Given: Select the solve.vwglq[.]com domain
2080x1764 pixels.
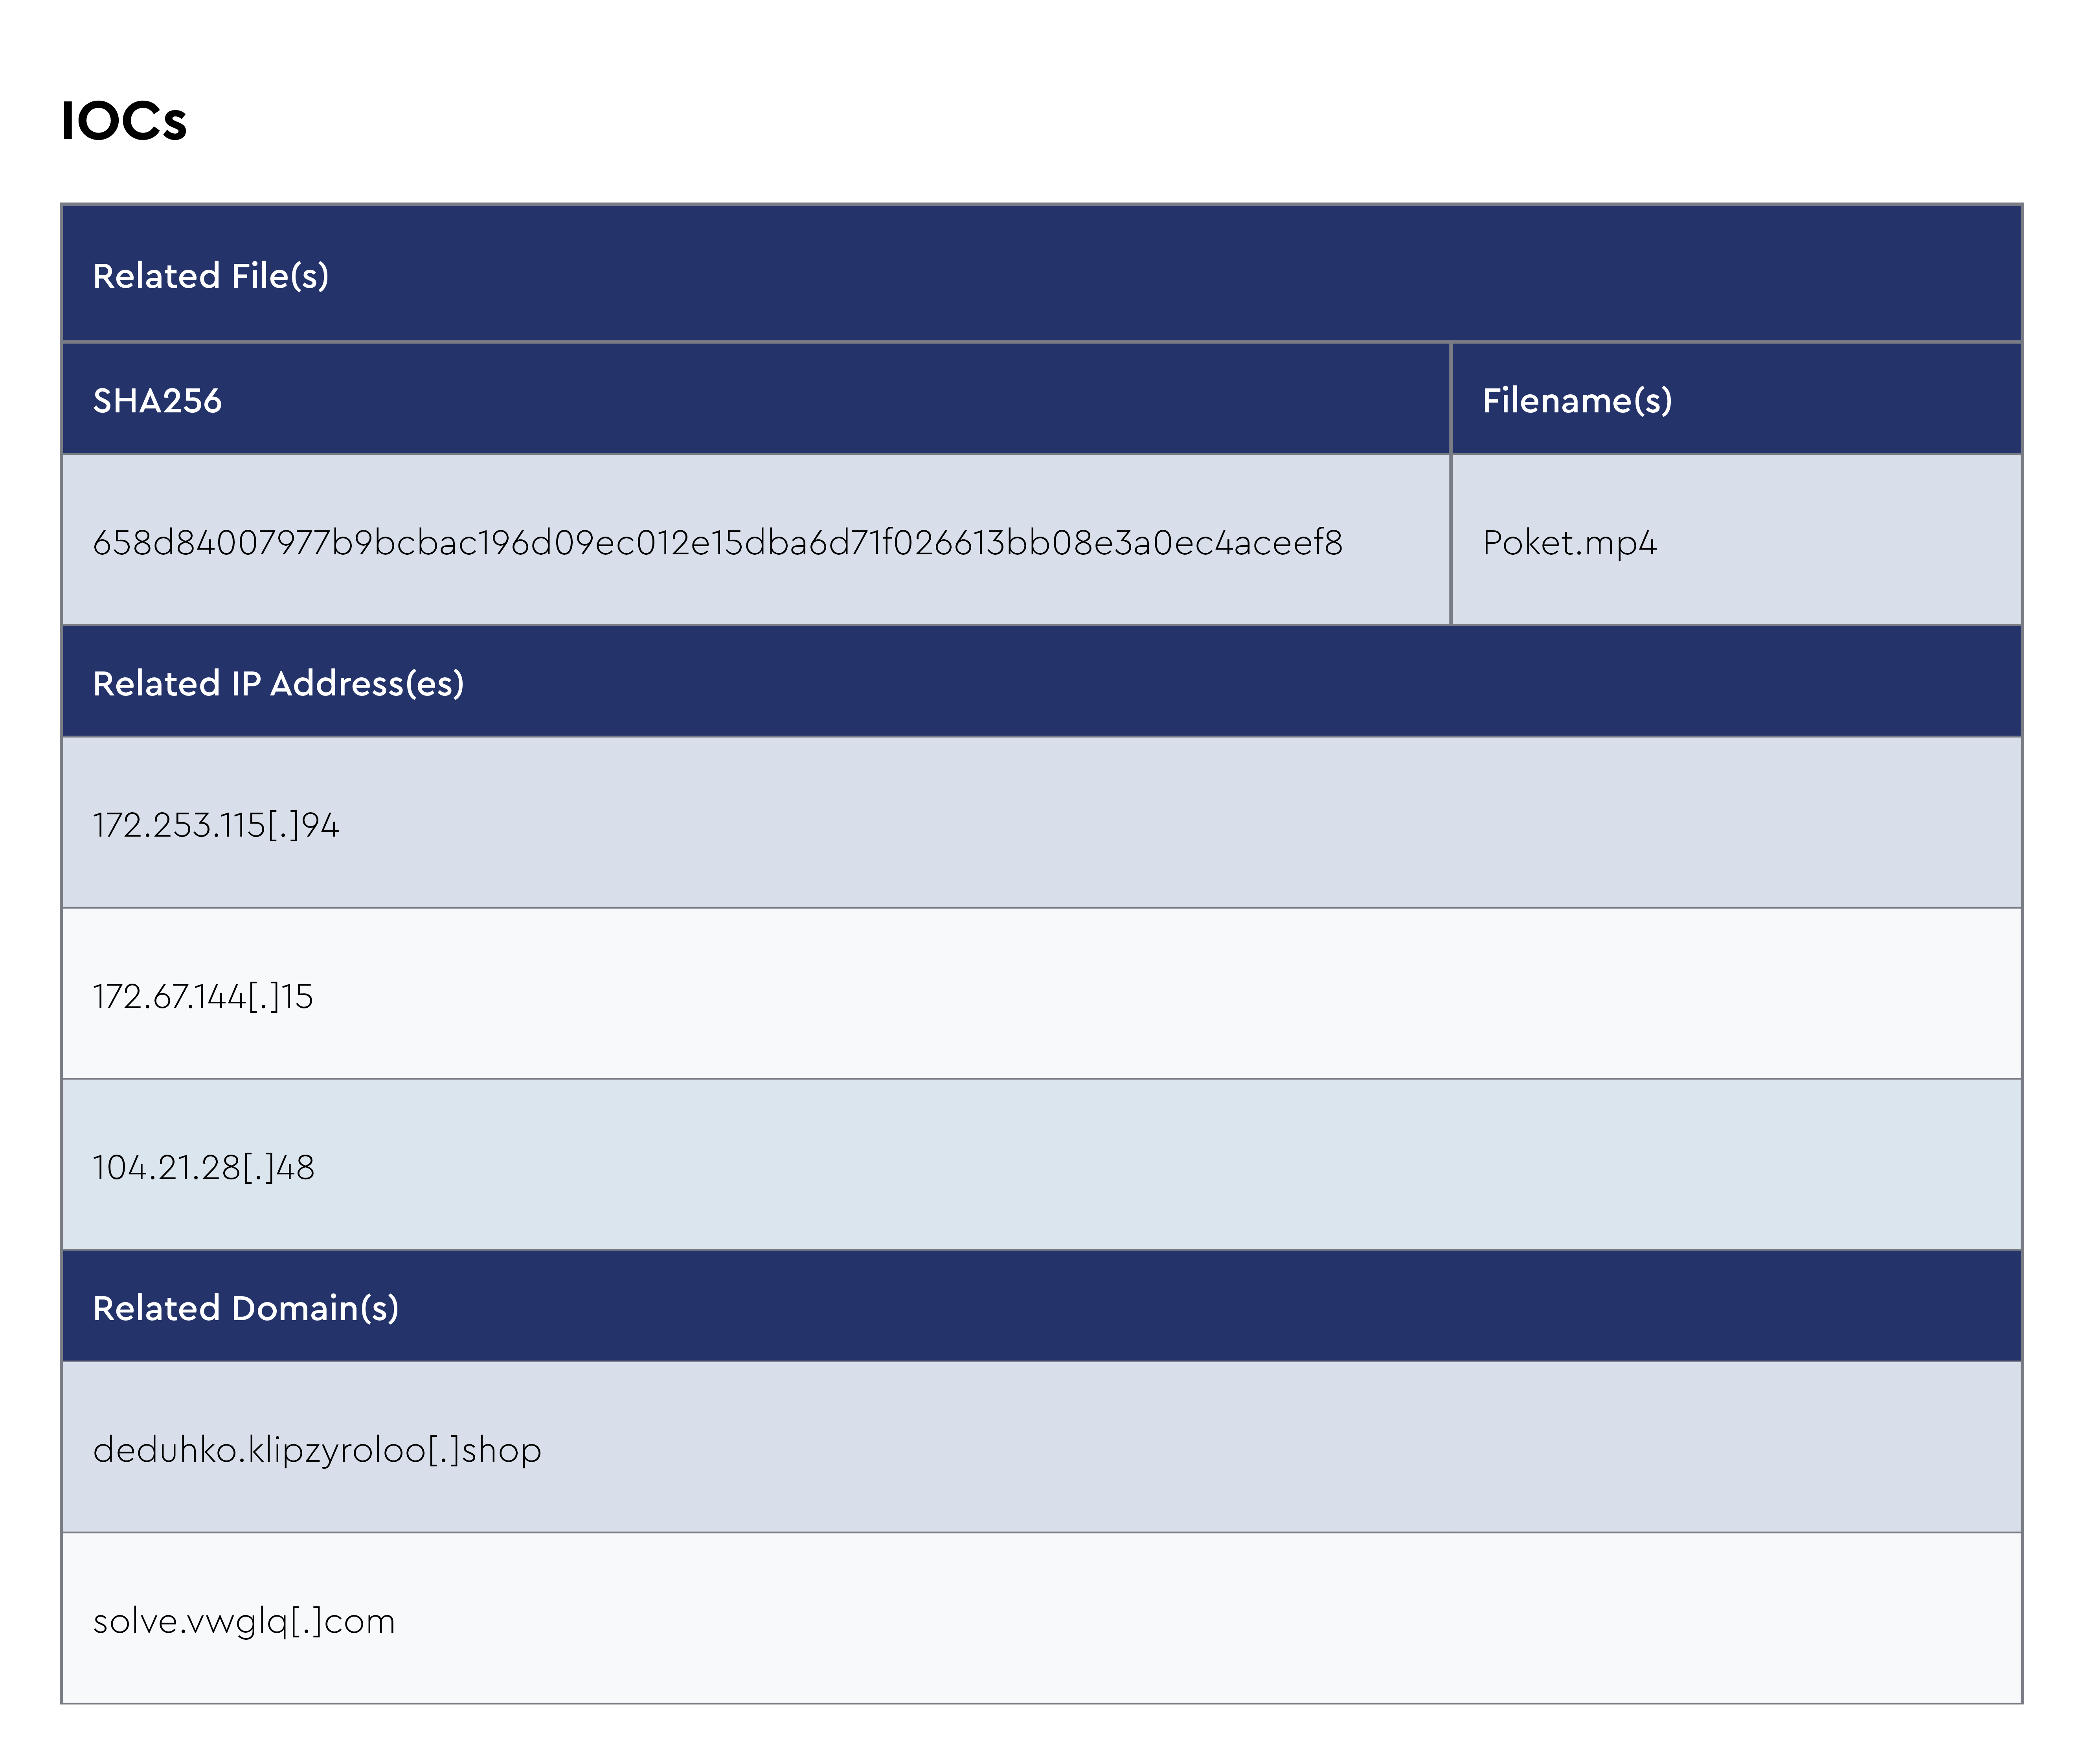Looking at the screenshot, I should [x=244, y=1621].
